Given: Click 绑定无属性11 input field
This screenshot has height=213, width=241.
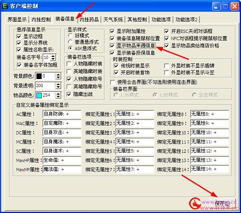Looking at the screenshot, I should click(x=210, y=142).
